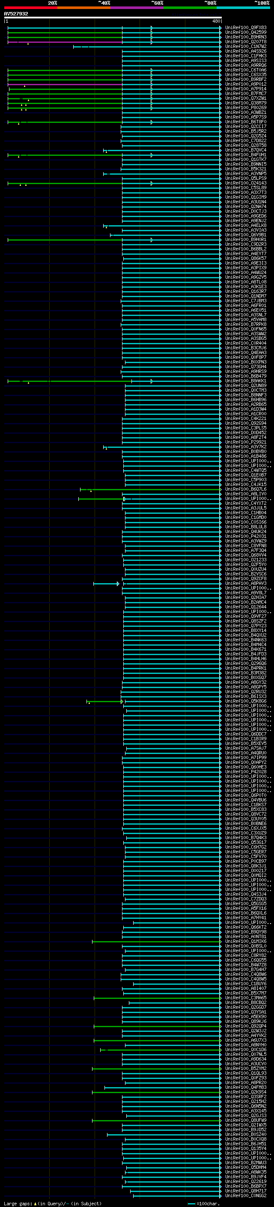Click the green ~80% identity color segment

point(190,8)
